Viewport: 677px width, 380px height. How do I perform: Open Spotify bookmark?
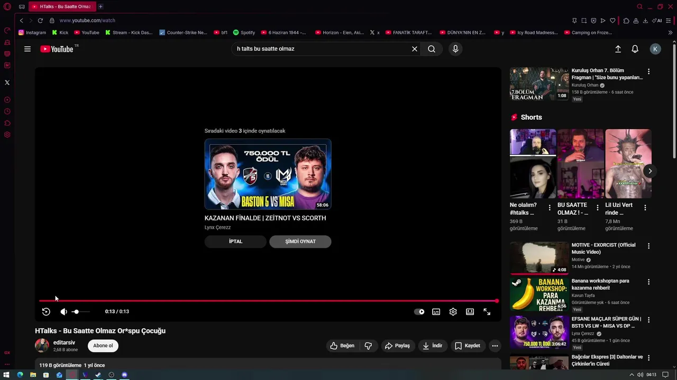(244, 33)
